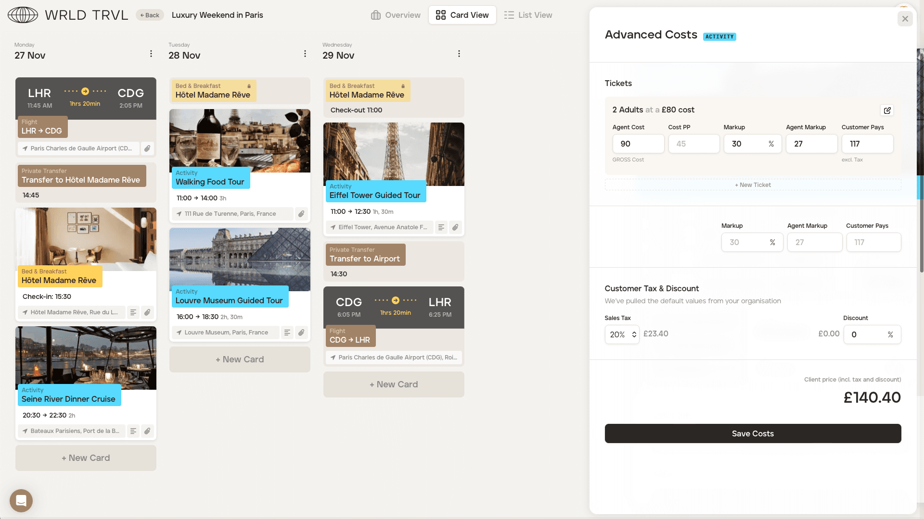The height and width of the screenshot is (519, 924).
Task: Click the ticket Markup percent field
Action: click(x=753, y=144)
